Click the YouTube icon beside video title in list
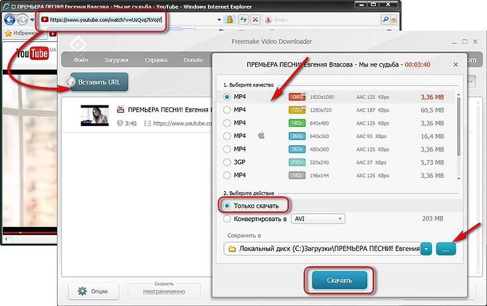The width and height of the screenshot is (487, 306). (120, 110)
